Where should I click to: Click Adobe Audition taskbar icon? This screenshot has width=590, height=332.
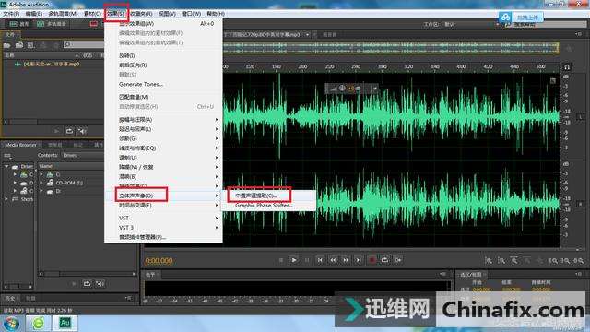point(65,323)
